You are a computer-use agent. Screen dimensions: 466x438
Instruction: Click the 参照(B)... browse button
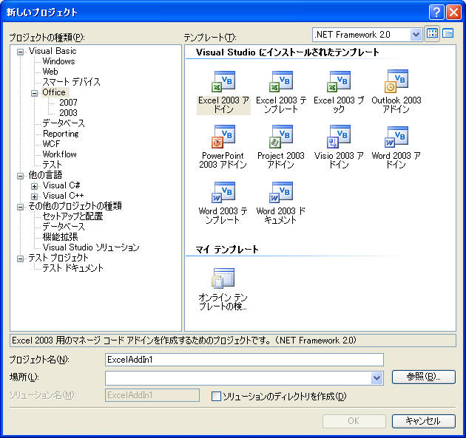pos(424,377)
